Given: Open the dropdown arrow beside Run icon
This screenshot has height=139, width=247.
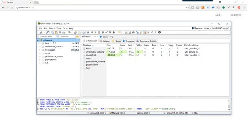Looking at the screenshot, I should (117, 32).
